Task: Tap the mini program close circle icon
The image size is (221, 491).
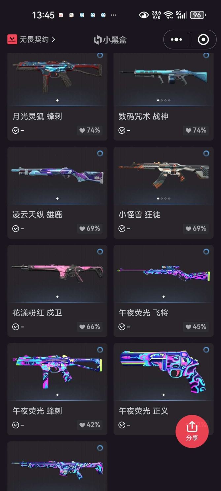Action: coord(203,40)
